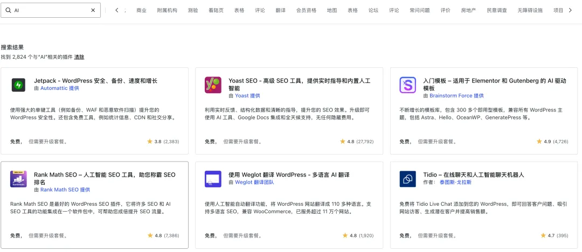This screenshot has height=252, width=582.
Task: Select the 翻译 category tab
Action: [281, 10]
